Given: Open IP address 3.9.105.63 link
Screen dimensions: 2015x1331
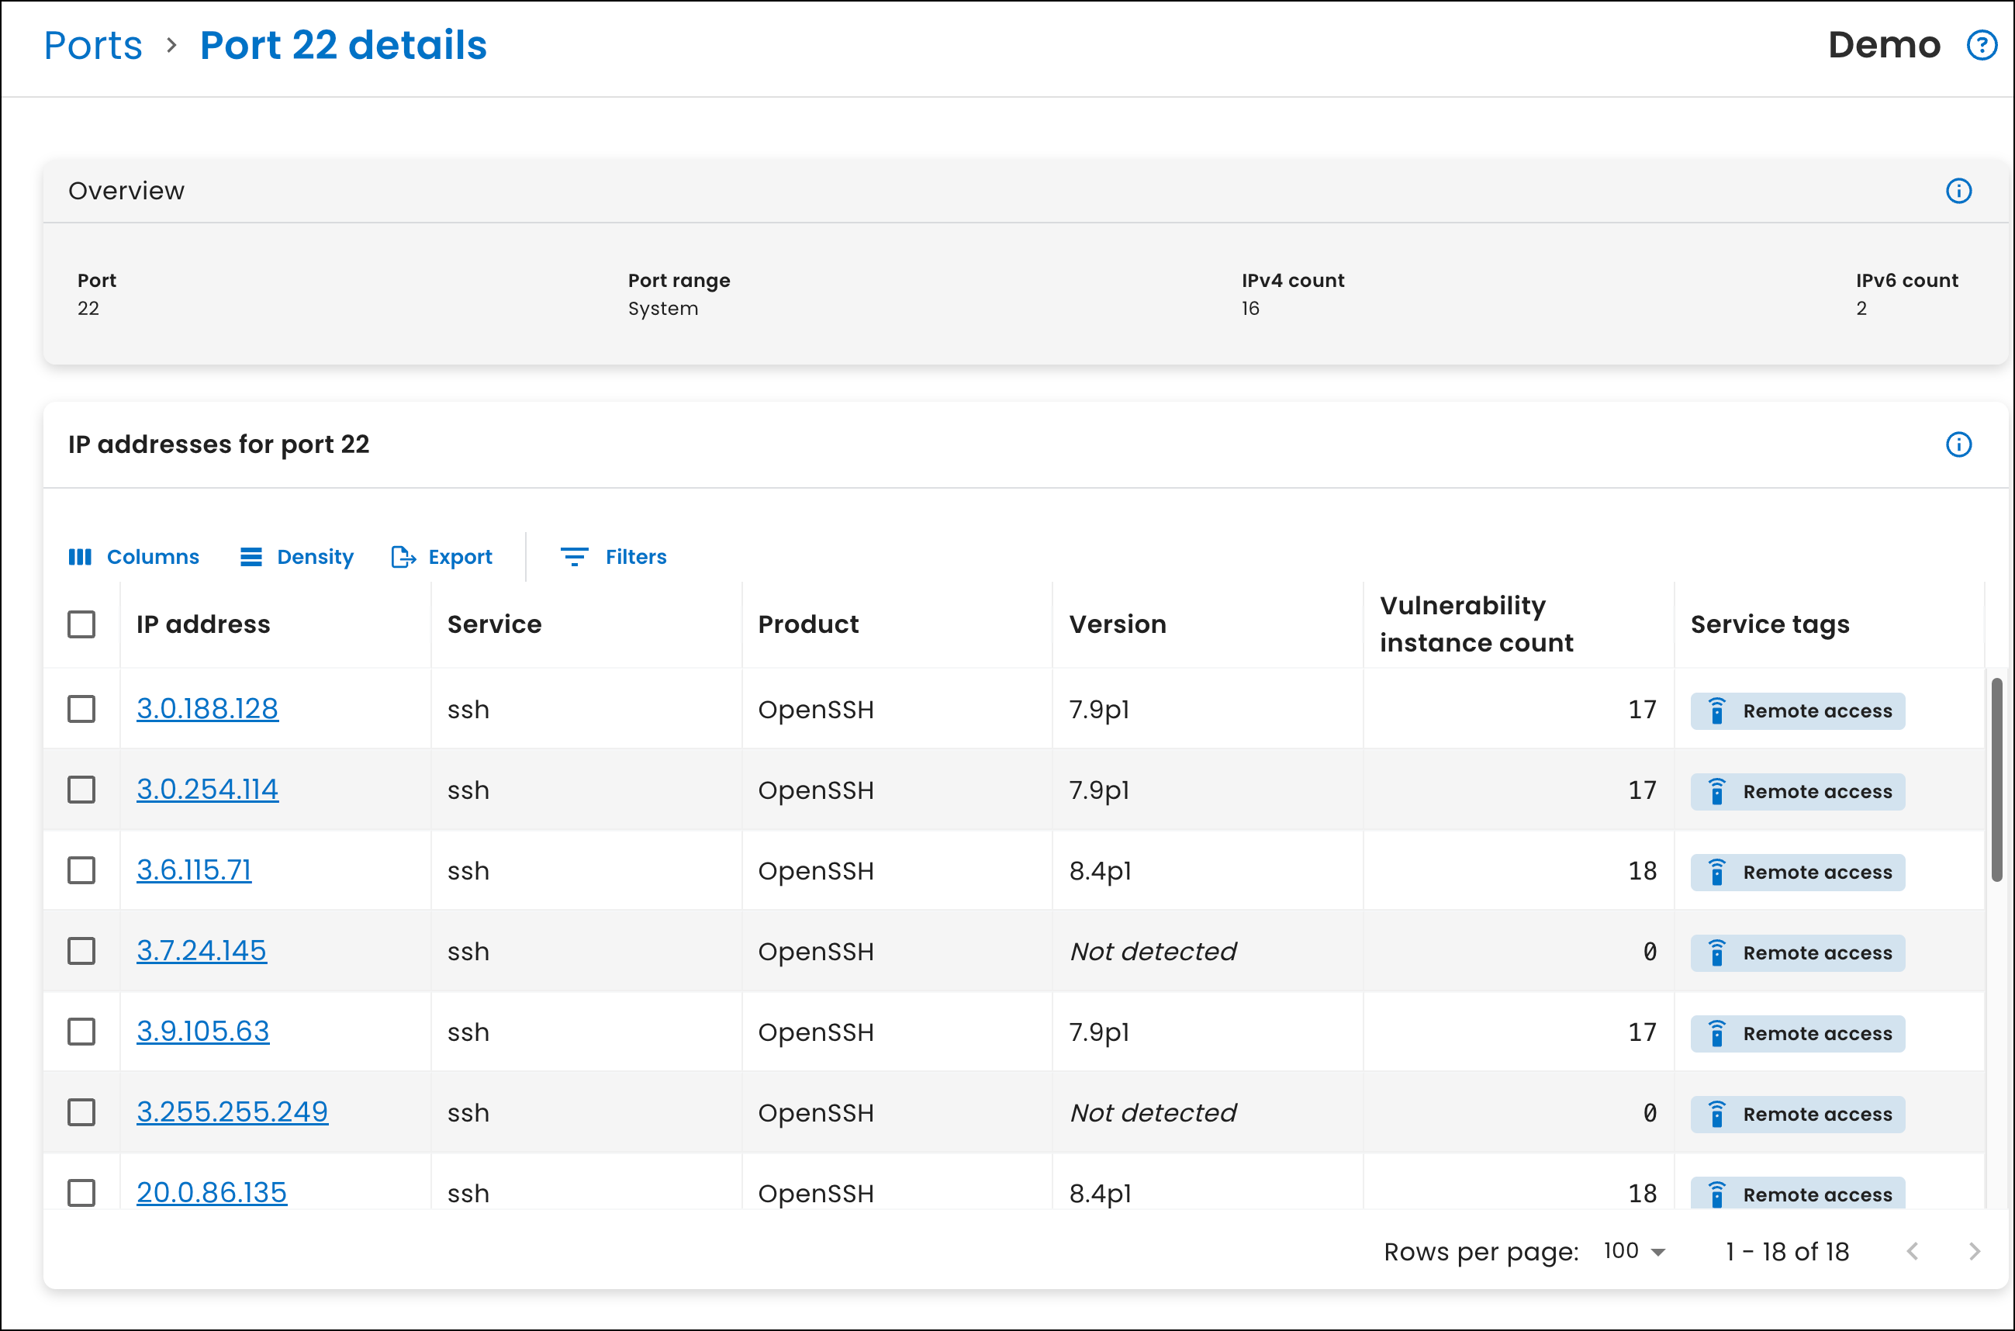Looking at the screenshot, I should [203, 1032].
